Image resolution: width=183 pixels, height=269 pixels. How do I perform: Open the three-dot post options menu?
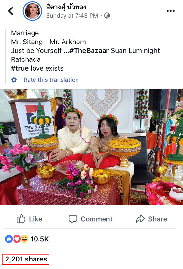(170, 11)
